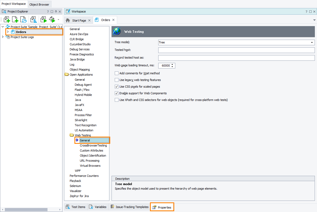Image resolution: width=317 pixels, height=212 pixels.
Task: Collapse the Web Testing folder
Action: [72, 135]
